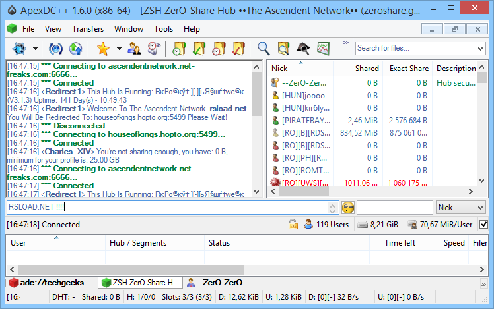494x309 pixels.
Task: Show more hub tabs via chevron
Action: [483, 284]
